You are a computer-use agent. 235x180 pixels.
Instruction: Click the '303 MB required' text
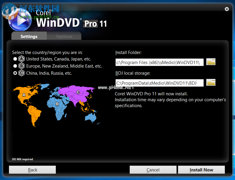pos(22,159)
